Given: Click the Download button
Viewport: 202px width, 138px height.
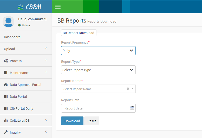Looking at the screenshot, I should click(x=72, y=121).
